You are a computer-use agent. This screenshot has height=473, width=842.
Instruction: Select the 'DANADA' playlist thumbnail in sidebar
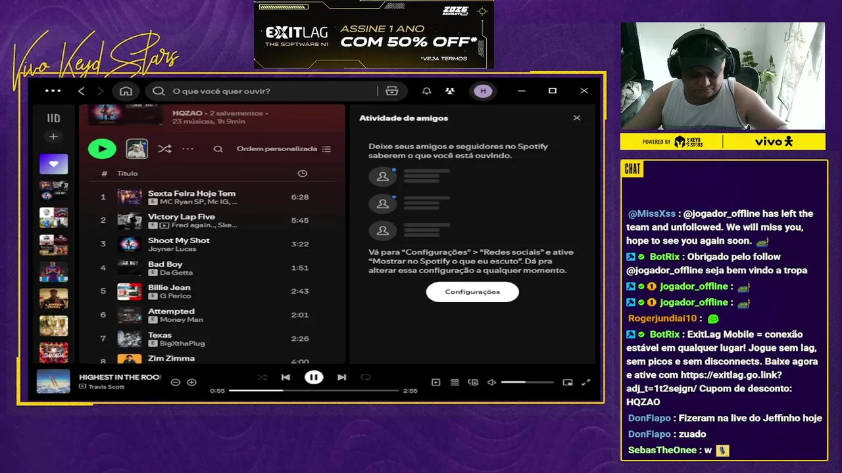point(53,353)
